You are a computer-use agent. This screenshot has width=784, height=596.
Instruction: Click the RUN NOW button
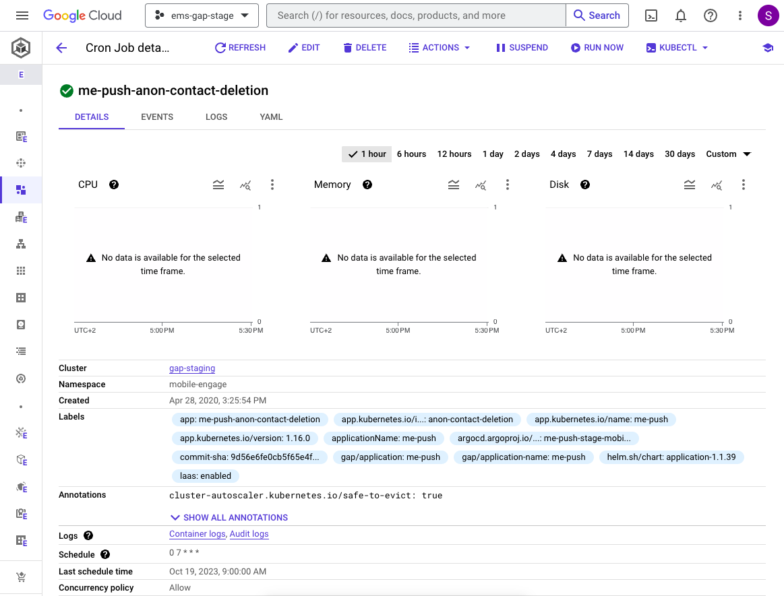[x=597, y=47]
